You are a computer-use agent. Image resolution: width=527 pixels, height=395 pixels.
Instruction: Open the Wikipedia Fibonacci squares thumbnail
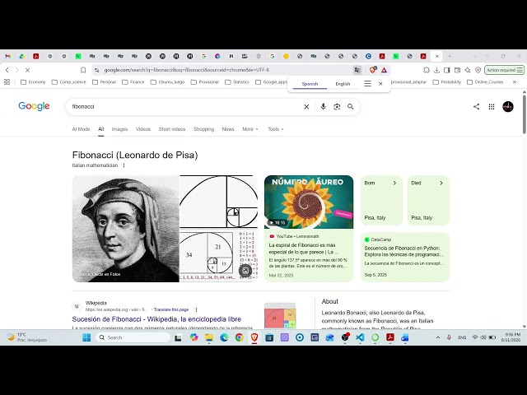[x=280, y=315]
